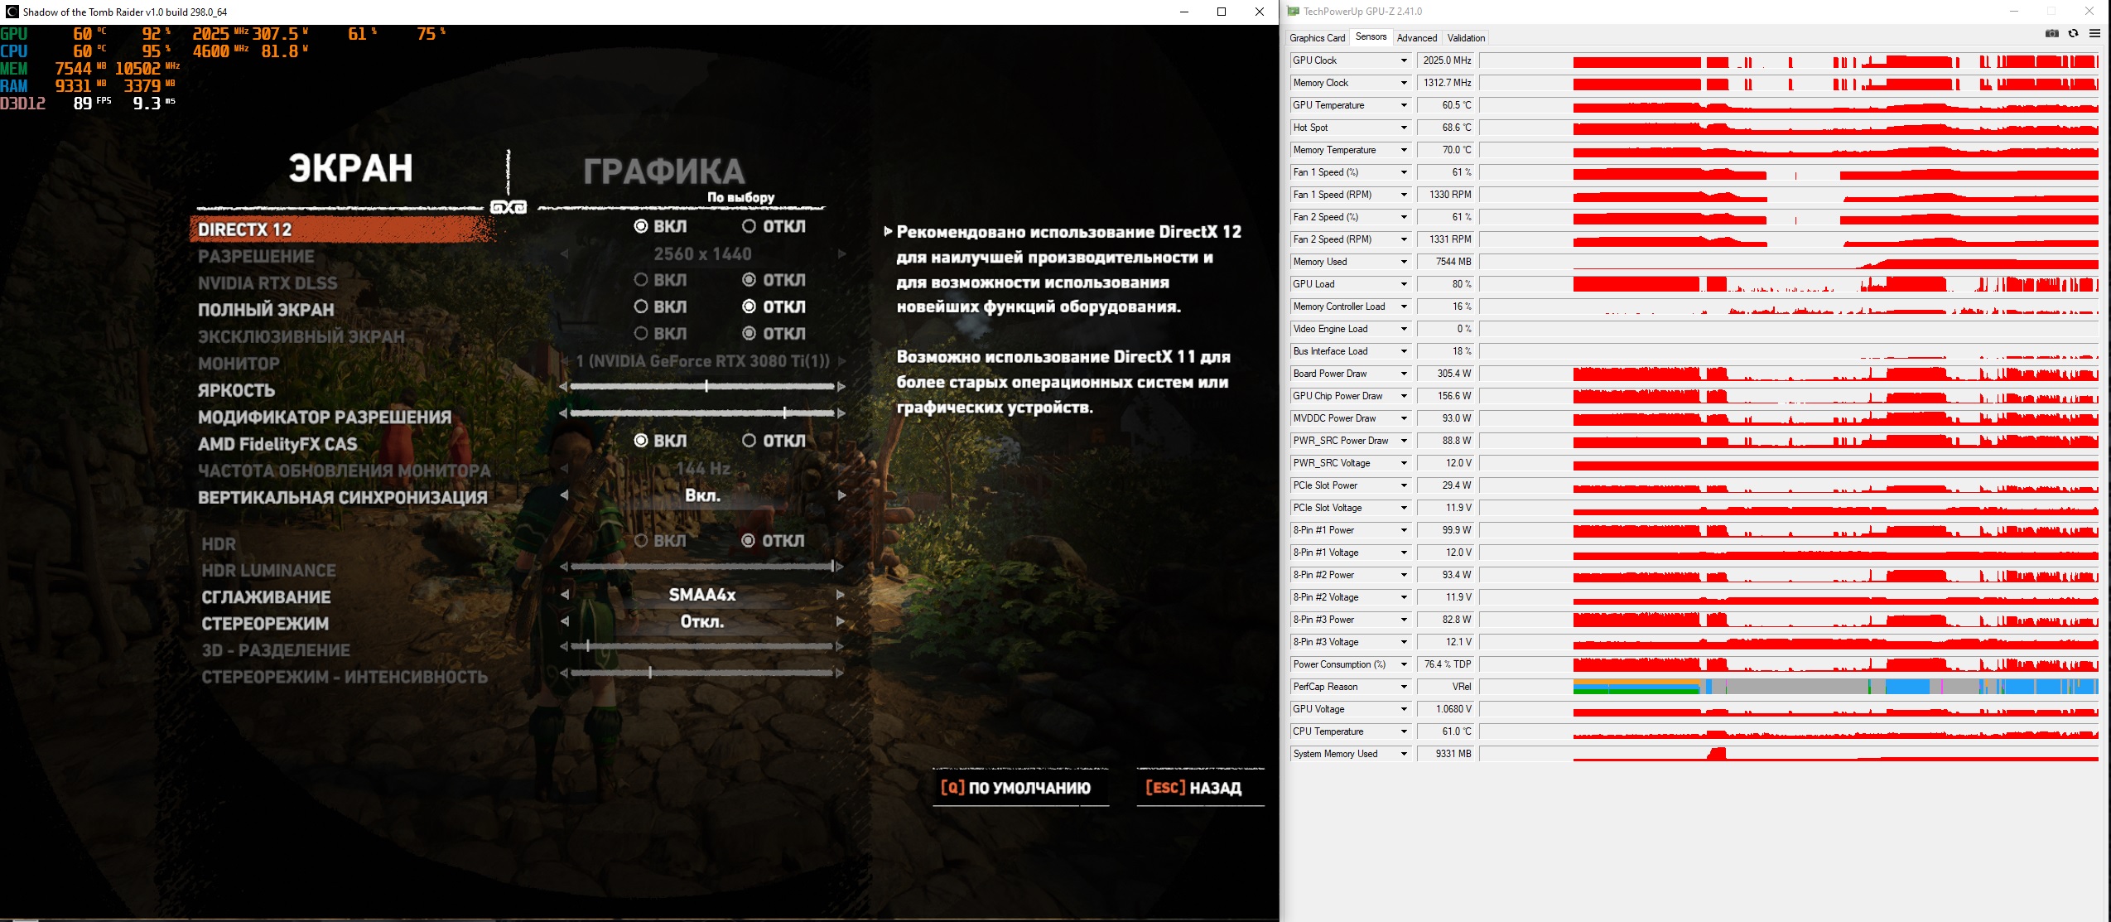Click right arrow for anti-aliasing SMAA4x
The image size is (2111, 922).
point(841,595)
